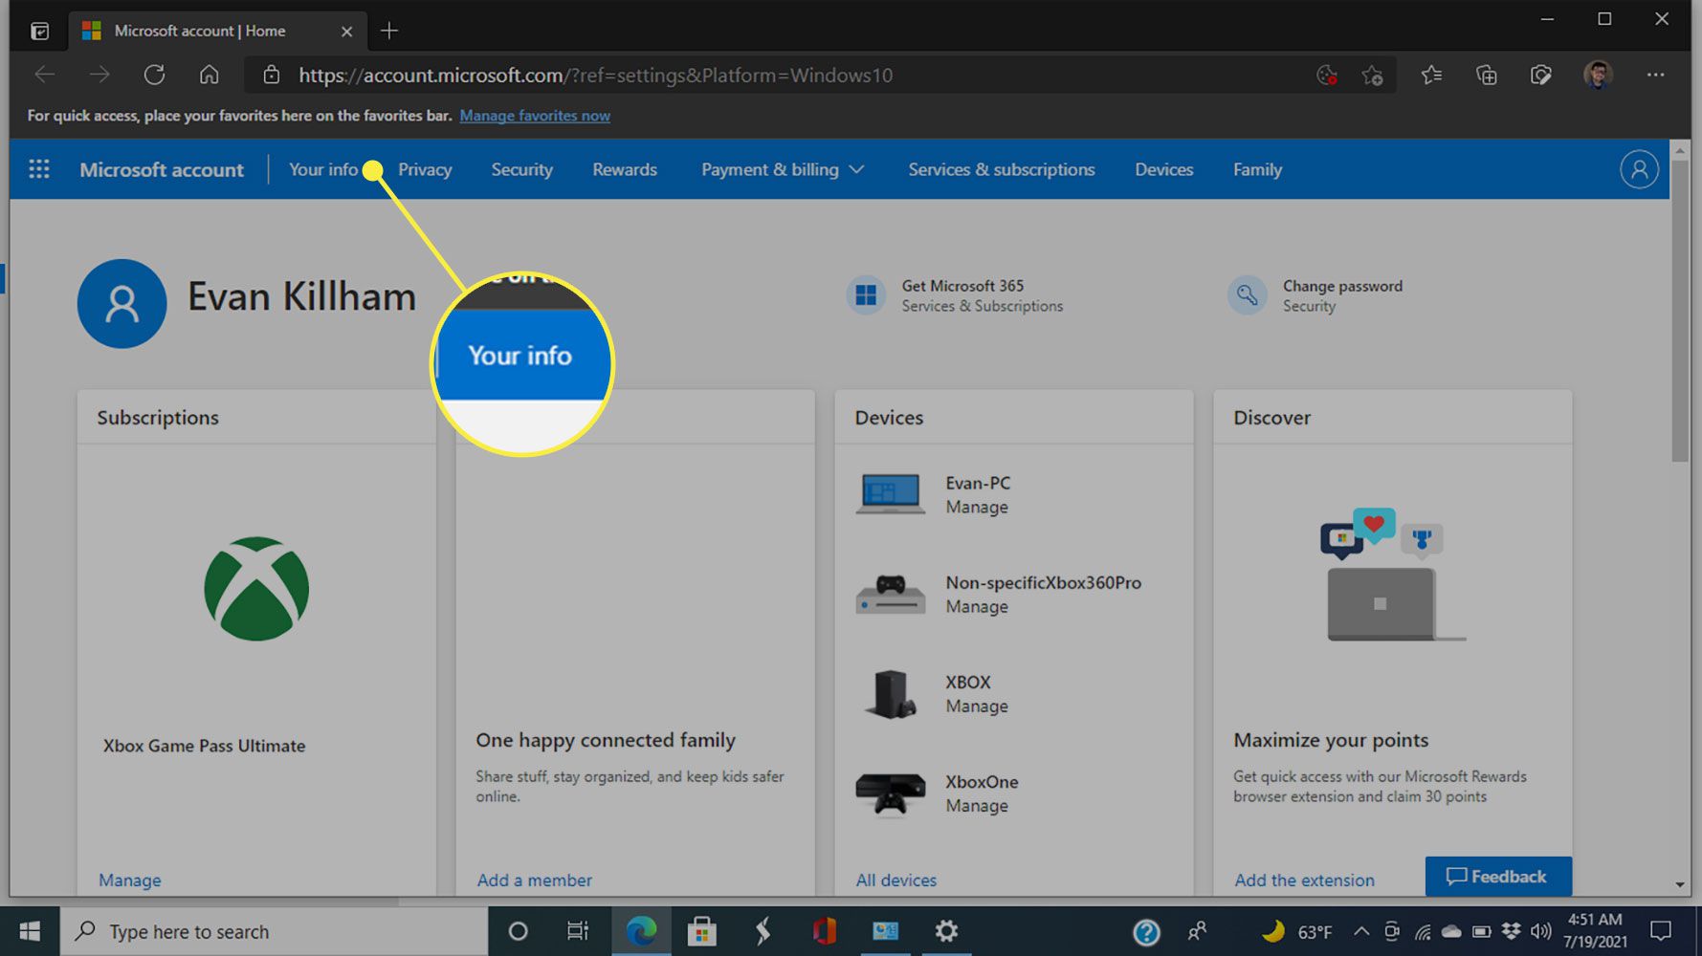The height and width of the screenshot is (956, 1702).
Task: Click Manage link under Subscriptions
Action: [x=130, y=880]
